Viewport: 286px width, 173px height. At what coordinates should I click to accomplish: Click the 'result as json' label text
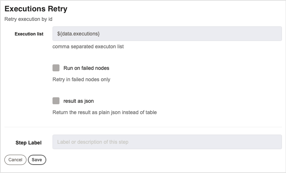point(79,101)
